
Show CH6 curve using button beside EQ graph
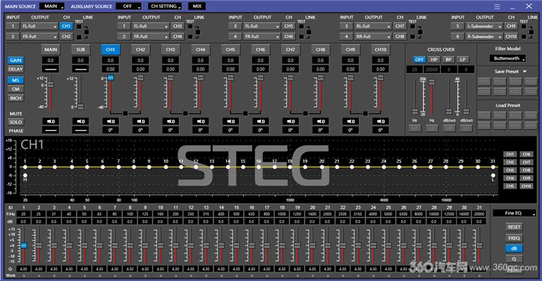click(526, 154)
